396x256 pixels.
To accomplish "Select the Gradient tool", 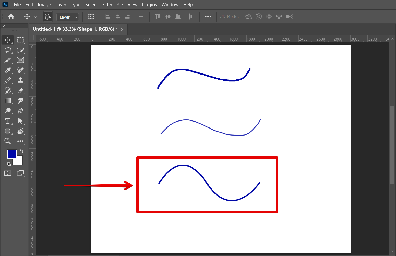I will pyautogui.click(x=8, y=101).
